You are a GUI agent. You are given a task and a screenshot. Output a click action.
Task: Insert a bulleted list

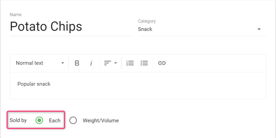[144, 63]
